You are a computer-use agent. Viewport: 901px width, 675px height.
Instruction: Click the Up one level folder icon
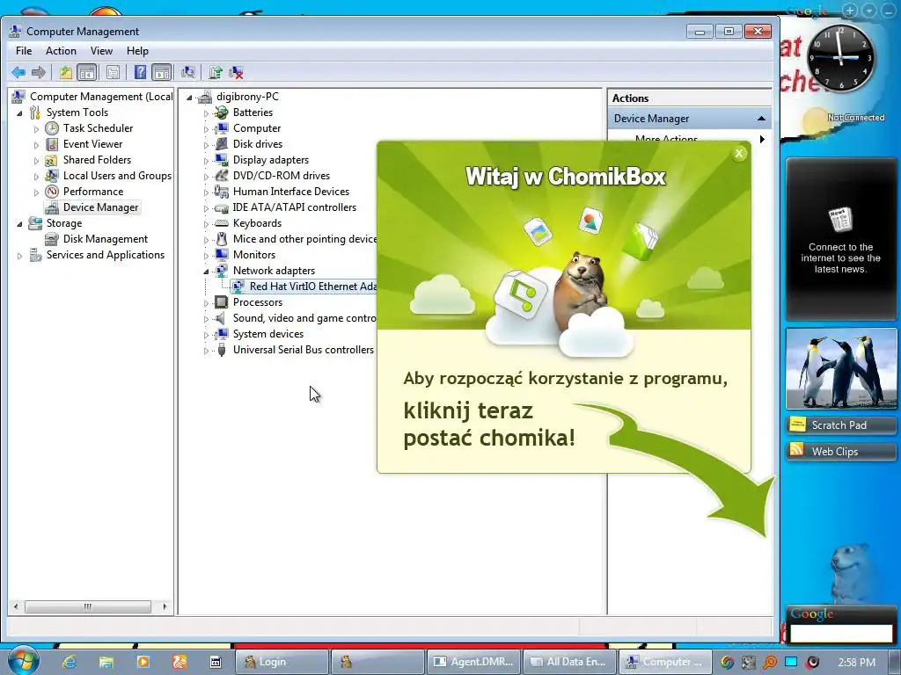(x=65, y=72)
